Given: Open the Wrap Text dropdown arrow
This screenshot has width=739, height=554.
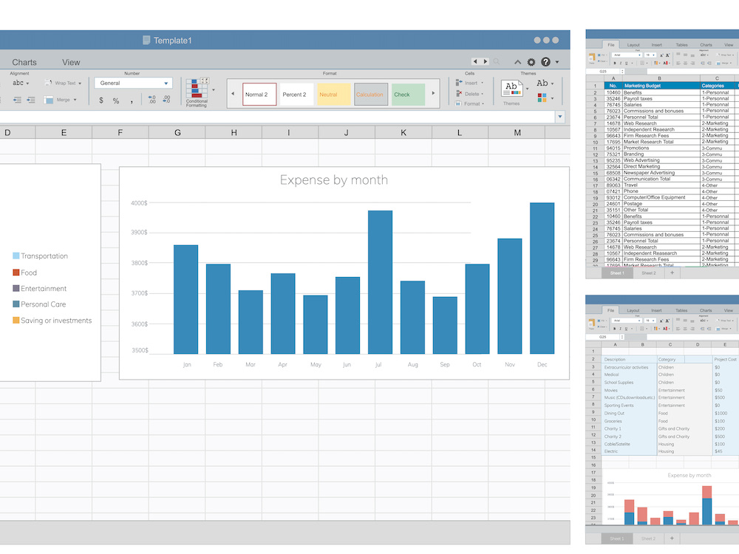Looking at the screenshot, I should 80,83.
